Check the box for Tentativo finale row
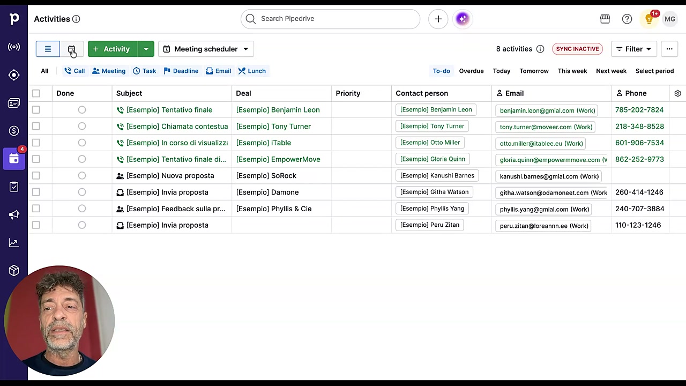Viewport: 686px width, 386px height. pos(36,110)
